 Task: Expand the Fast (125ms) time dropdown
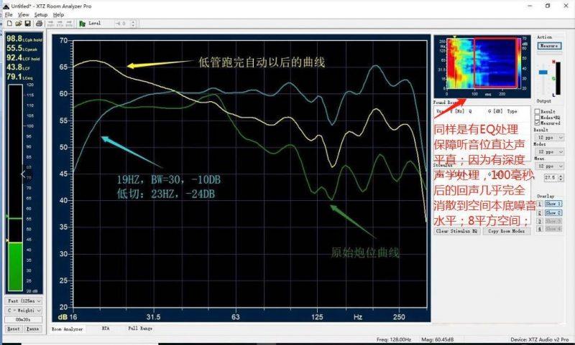23,301
